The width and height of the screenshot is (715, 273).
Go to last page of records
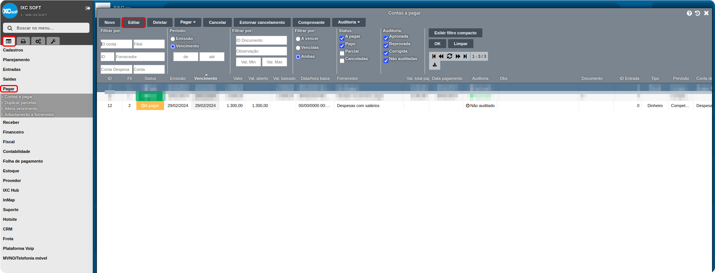pyautogui.click(x=465, y=56)
